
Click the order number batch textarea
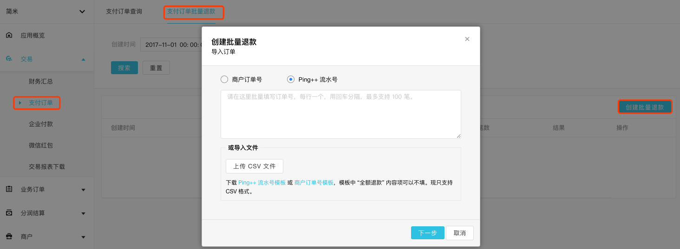[341, 114]
